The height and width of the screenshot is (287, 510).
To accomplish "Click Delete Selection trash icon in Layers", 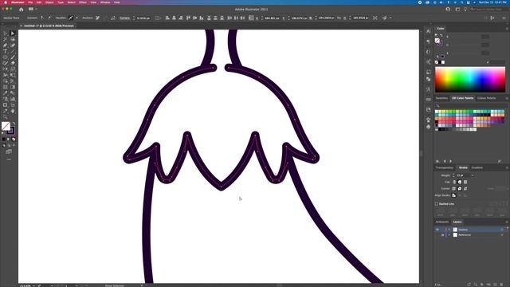I will tap(502, 285).
